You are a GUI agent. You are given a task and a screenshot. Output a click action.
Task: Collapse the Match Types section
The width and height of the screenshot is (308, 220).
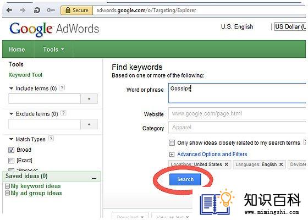pos(11,139)
